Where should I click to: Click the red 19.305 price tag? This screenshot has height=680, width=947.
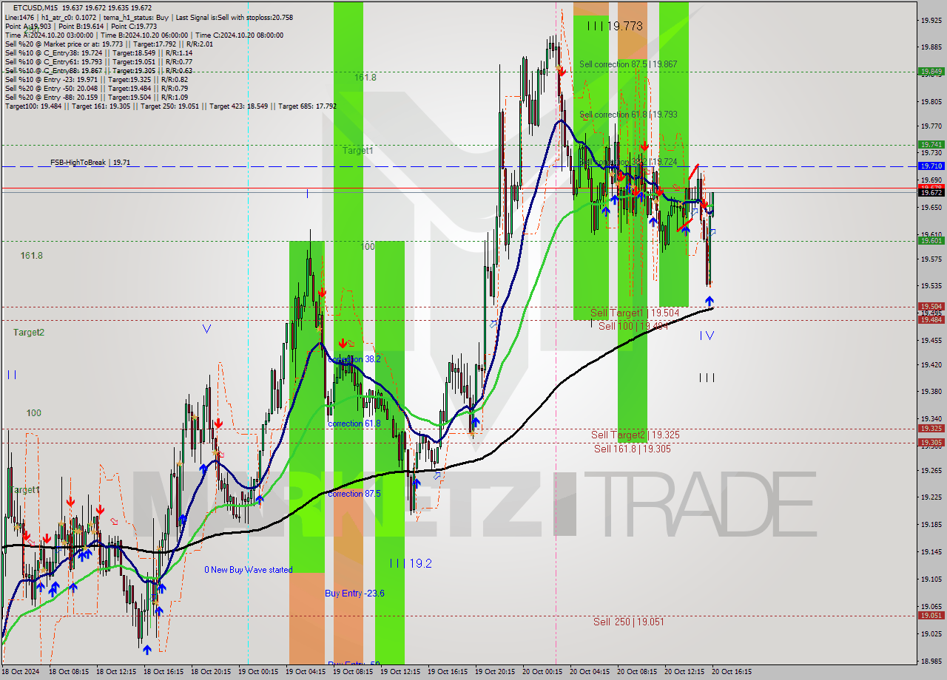[x=931, y=442]
